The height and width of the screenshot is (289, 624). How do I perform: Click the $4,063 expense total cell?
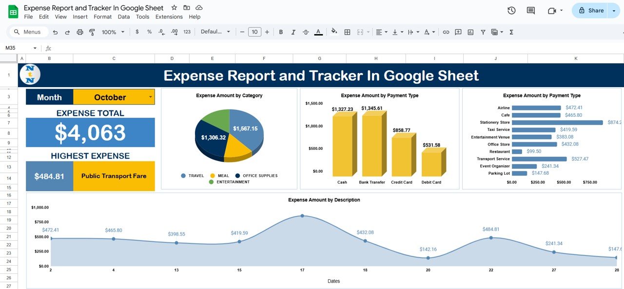click(x=90, y=132)
